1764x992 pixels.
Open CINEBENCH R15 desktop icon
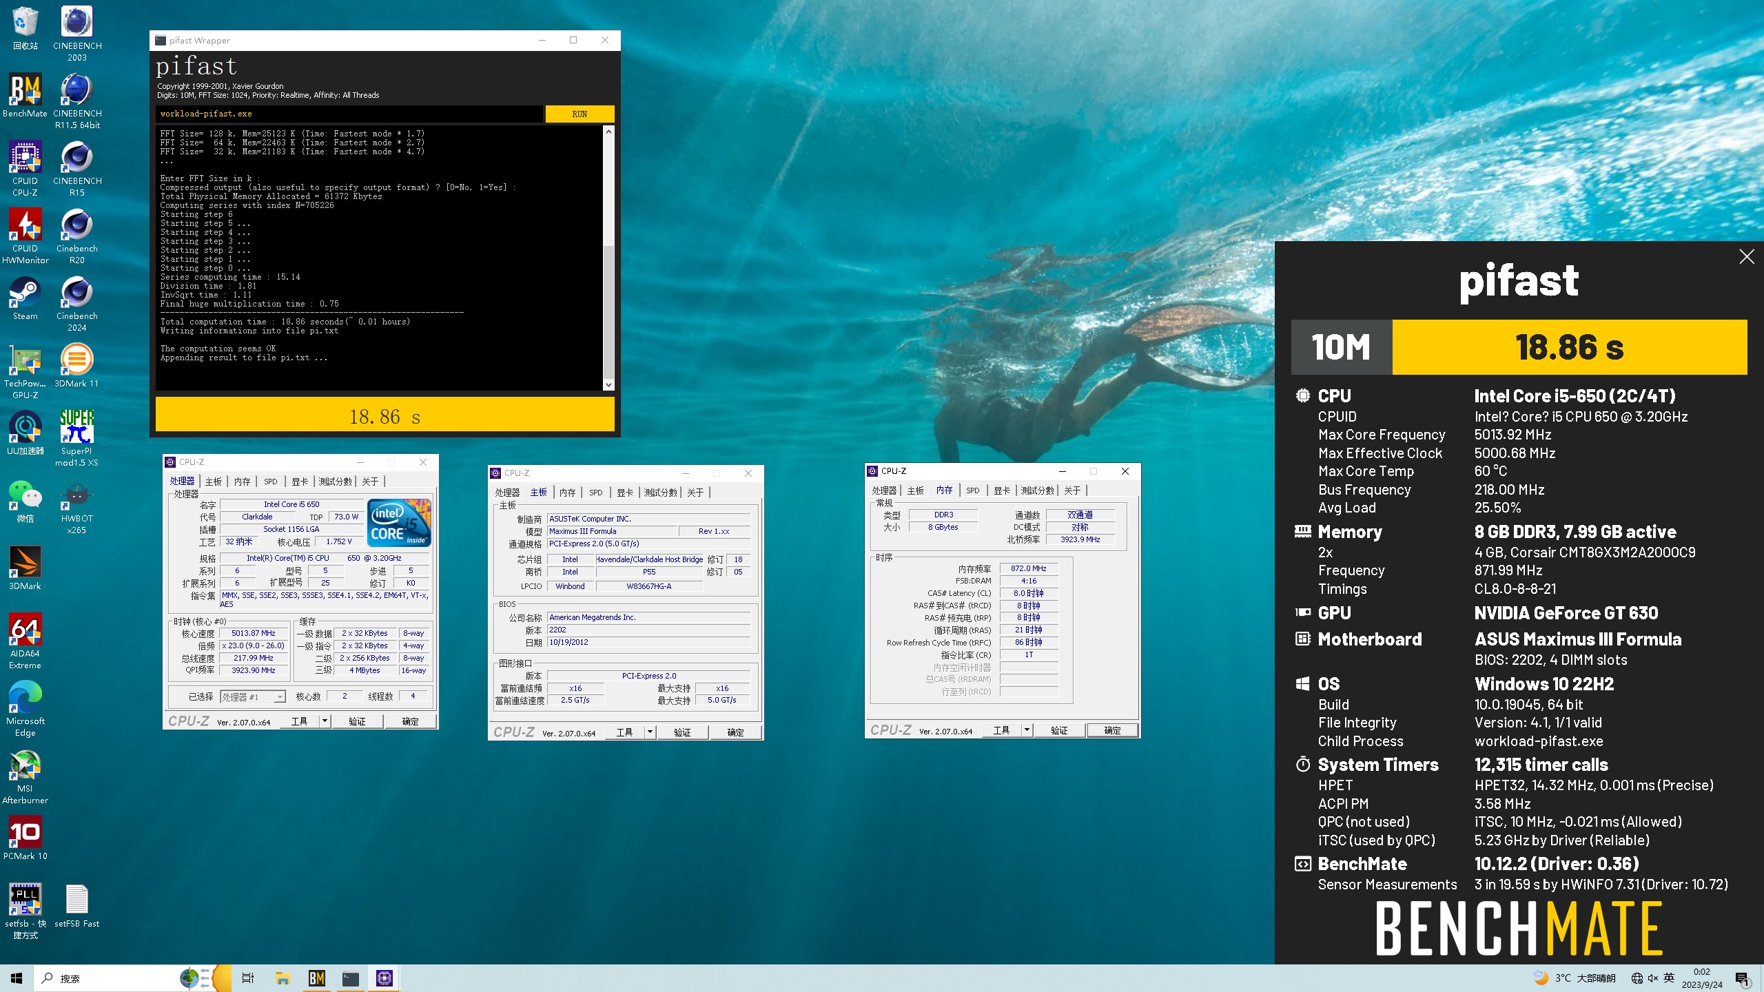[77, 168]
